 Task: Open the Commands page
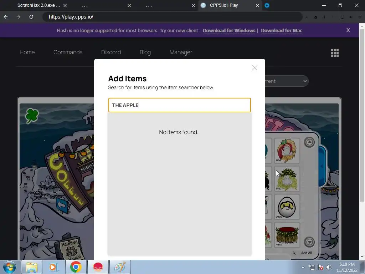coord(68,52)
